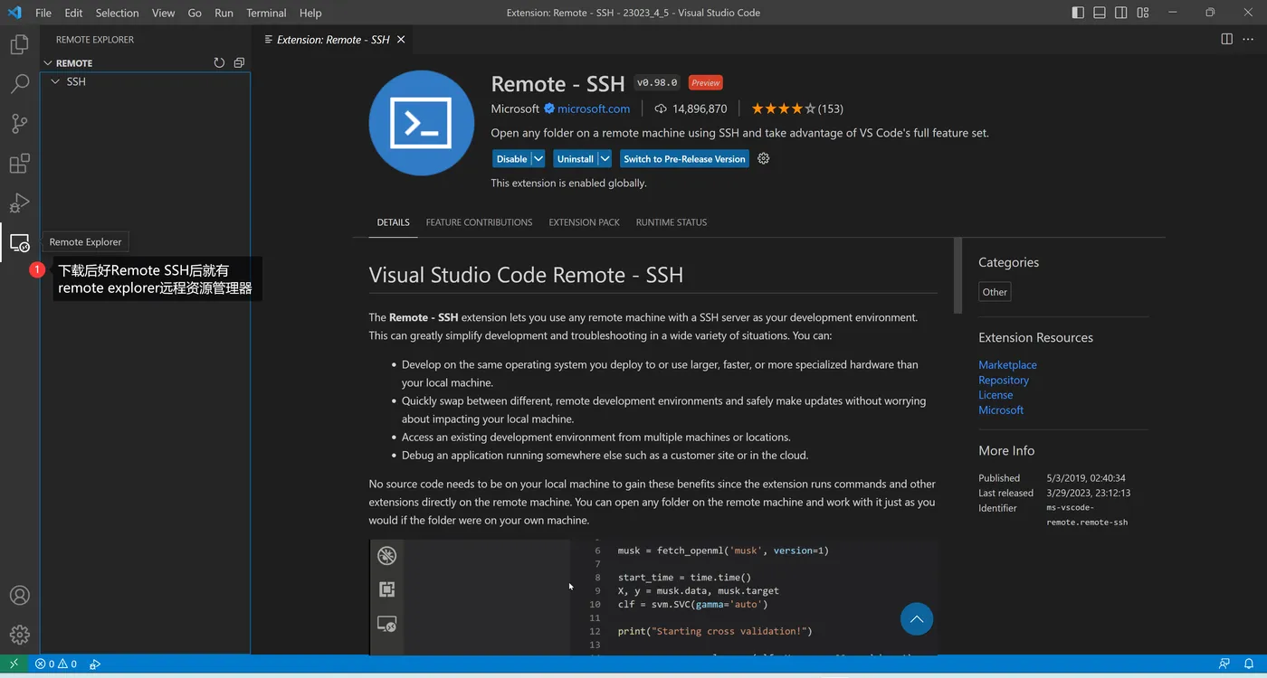The image size is (1267, 678).
Task: Click the Remote - SSH extension logo
Action: coord(422,123)
